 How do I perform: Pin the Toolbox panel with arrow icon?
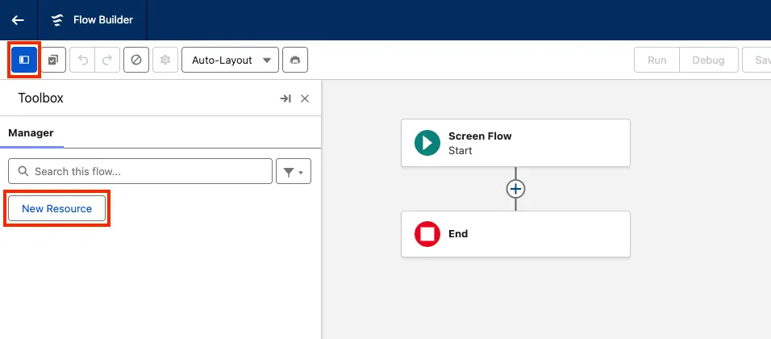pyautogui.click(x=285, y=98)
